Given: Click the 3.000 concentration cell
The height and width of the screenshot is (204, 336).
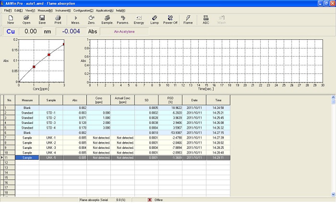Looking at the screenshot, I should tap(99, 128).
